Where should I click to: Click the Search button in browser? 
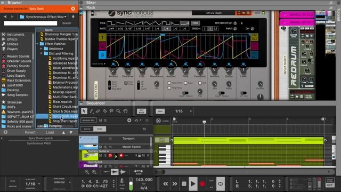click(x=67, y=23)
